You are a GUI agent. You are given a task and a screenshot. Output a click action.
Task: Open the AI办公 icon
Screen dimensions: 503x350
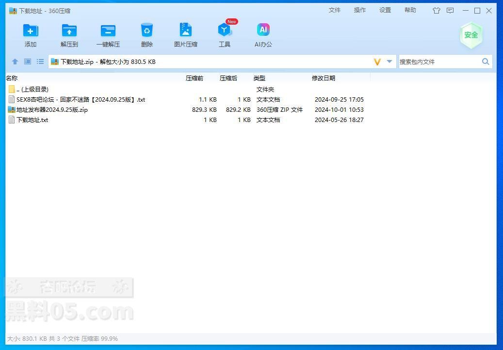263,30
